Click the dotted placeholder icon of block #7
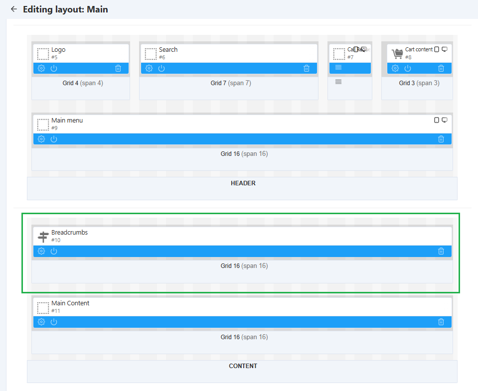Screen dimensions: 478x391 pos(339,54)
